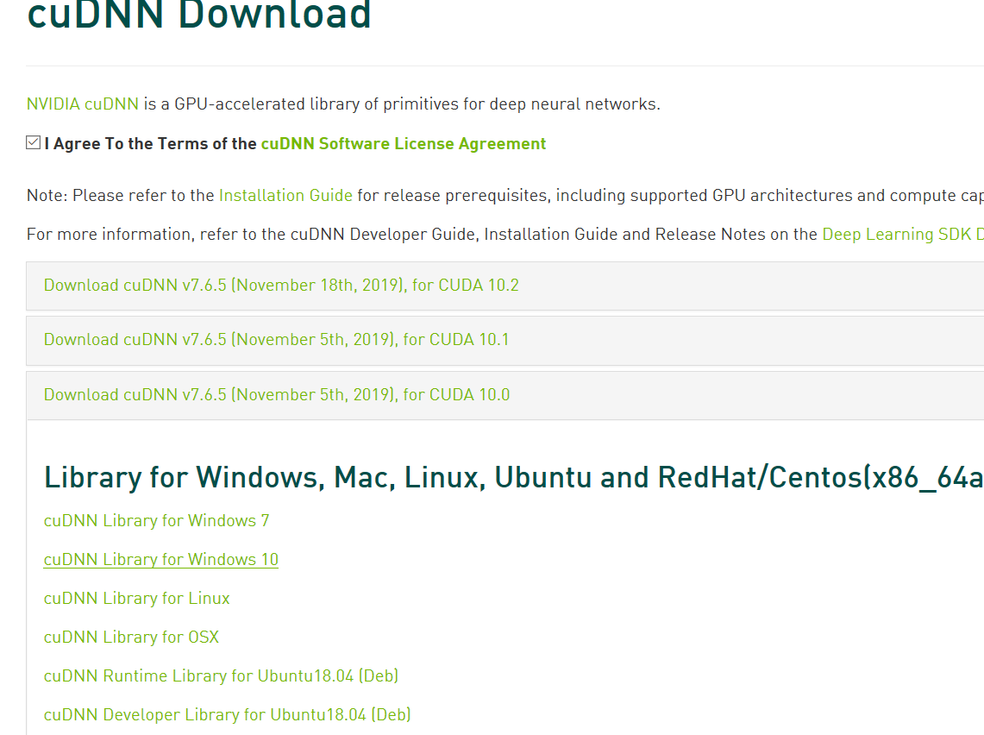Viewport: 984px width, 735px height.
Task: Uncheck the I Agree To the Terms checkbox
Action: click(34, 143)
